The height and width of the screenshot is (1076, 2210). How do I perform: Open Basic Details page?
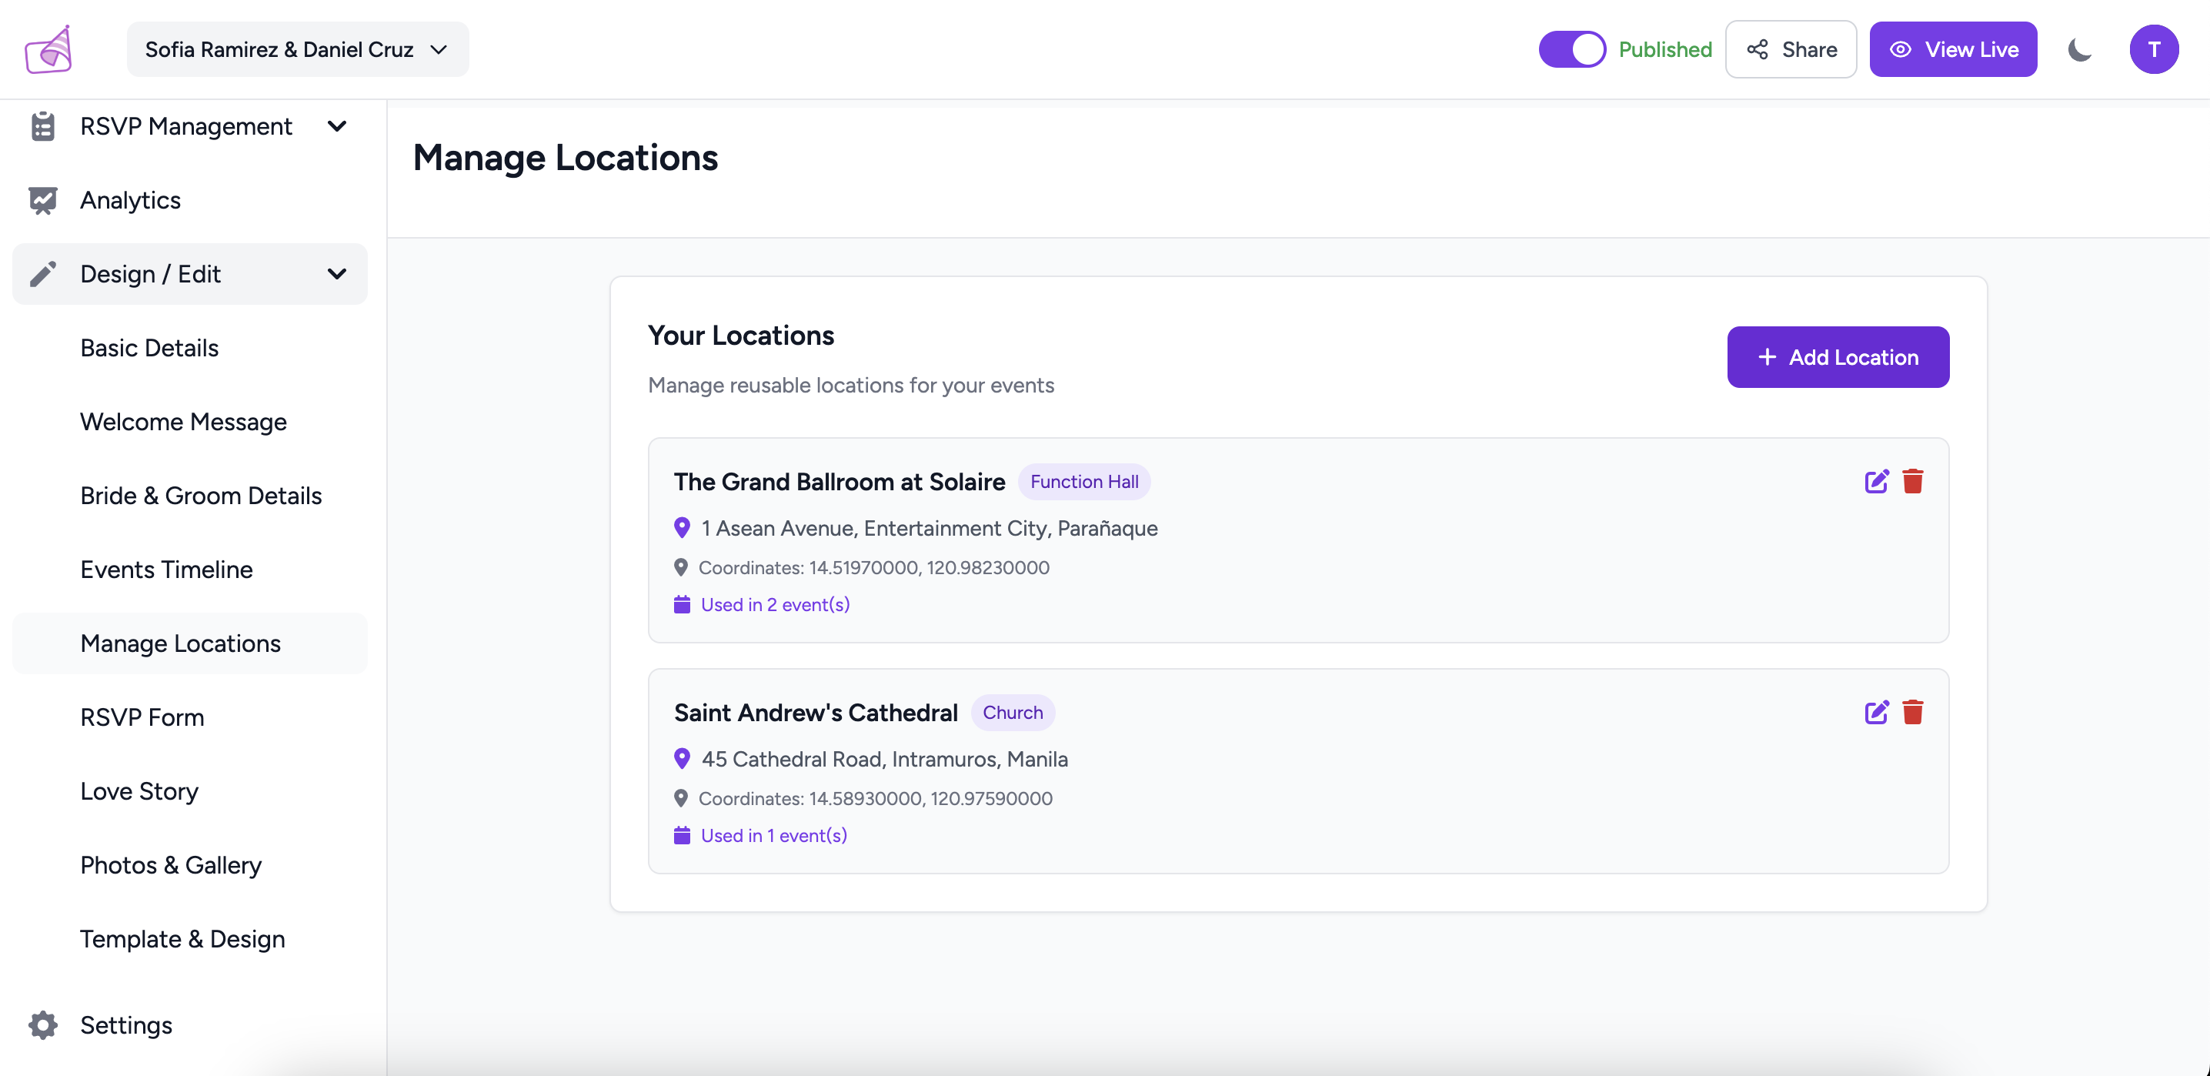189,348
